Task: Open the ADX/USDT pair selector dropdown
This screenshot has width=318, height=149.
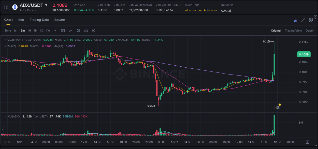Action: (x=46, y=5)
